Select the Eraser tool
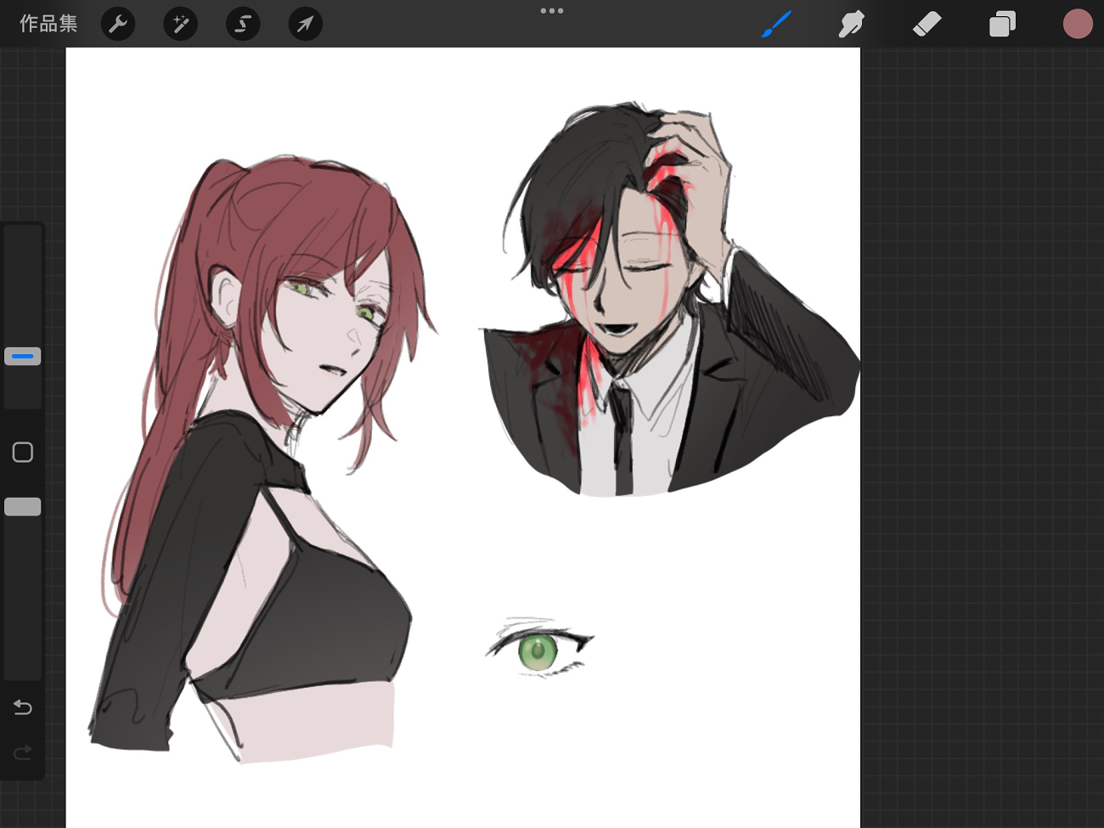Screen dimensions: 1104x828 click(x=927, y=24)
